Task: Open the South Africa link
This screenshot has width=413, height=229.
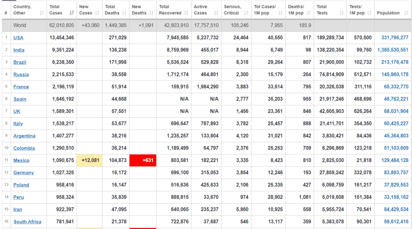Action: coord(27,222)
